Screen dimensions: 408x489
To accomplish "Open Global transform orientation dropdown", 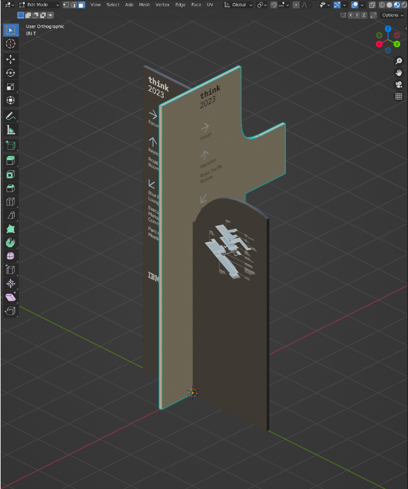I will click(x=238, y=5).
